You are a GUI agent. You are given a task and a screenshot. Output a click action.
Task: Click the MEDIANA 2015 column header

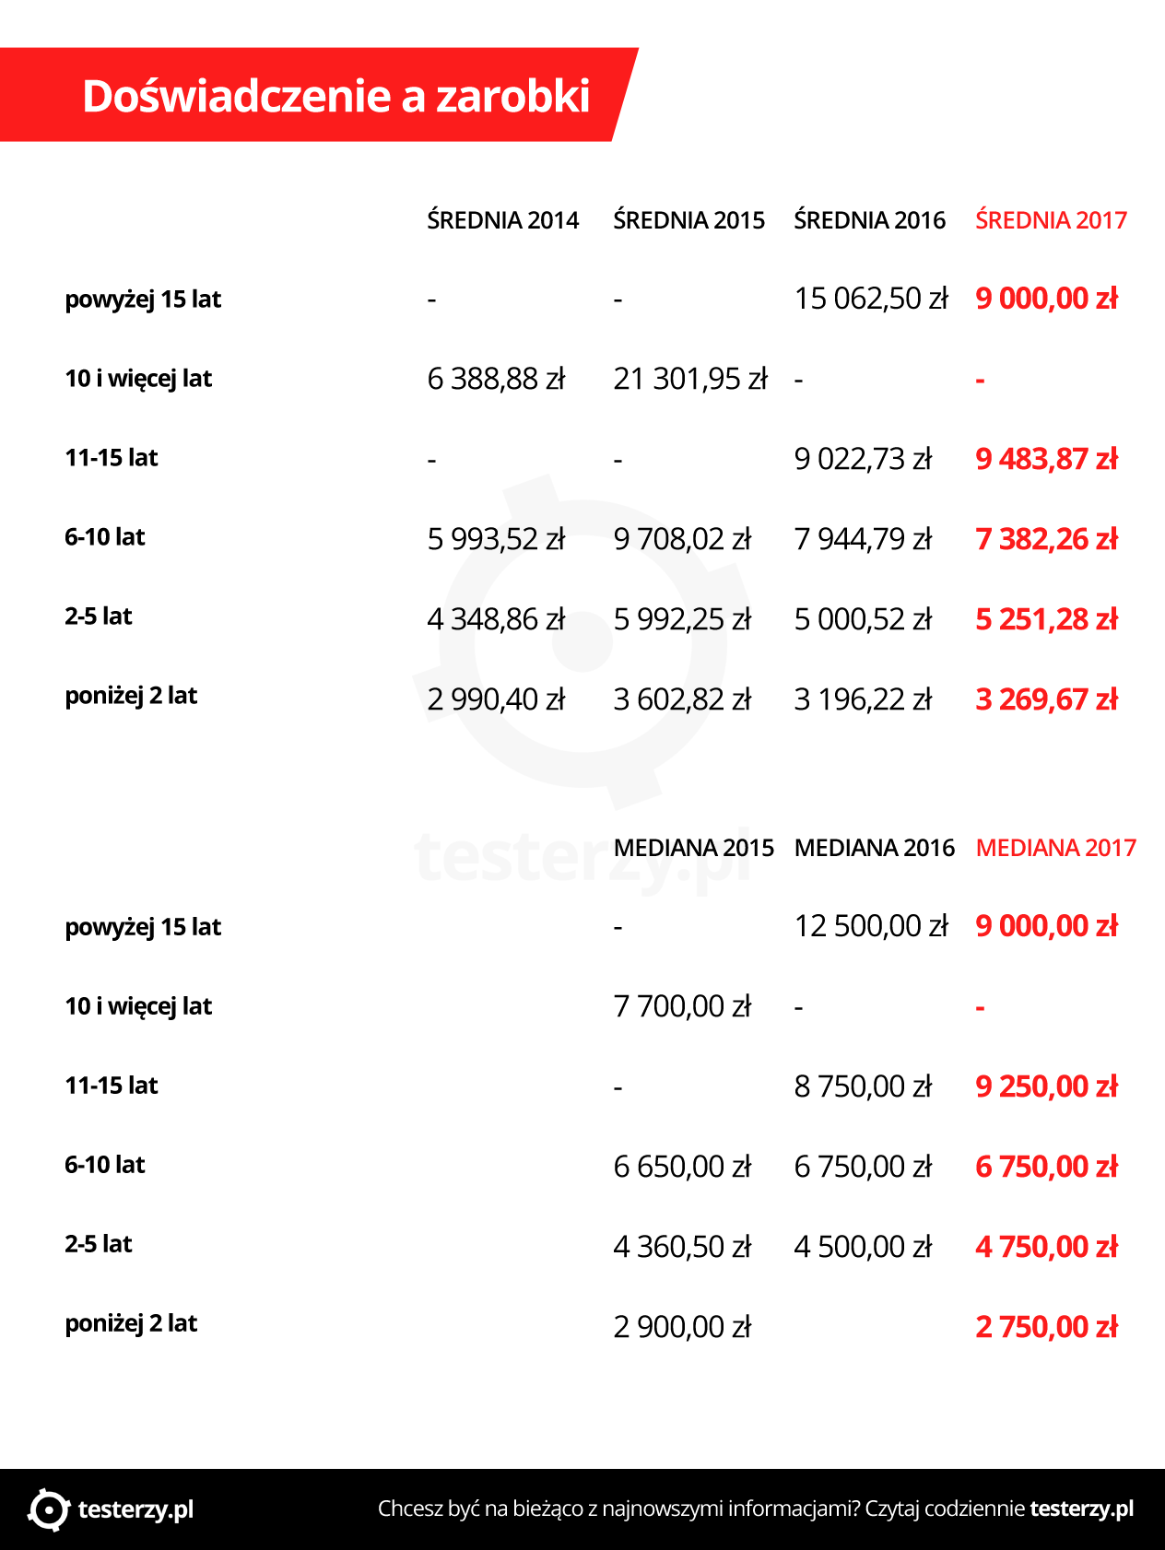[694, 848]
